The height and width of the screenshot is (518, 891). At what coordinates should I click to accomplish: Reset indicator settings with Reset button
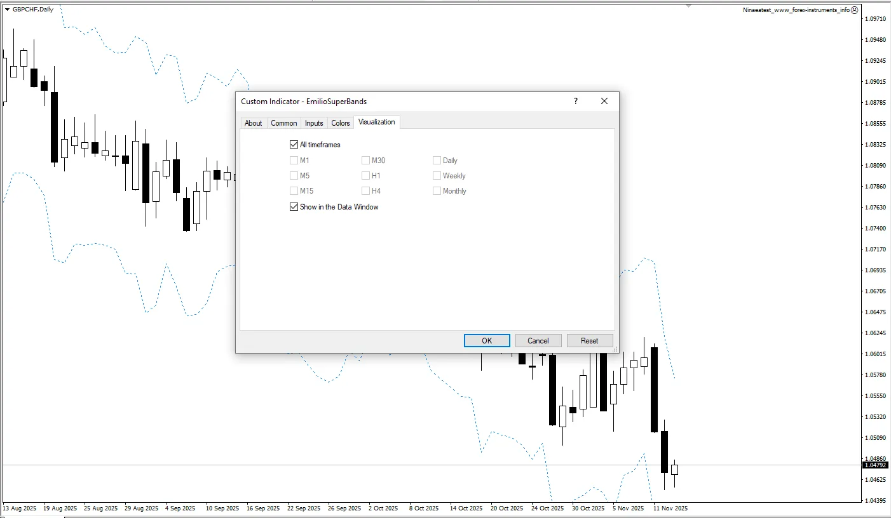click(x=589, y=341)
